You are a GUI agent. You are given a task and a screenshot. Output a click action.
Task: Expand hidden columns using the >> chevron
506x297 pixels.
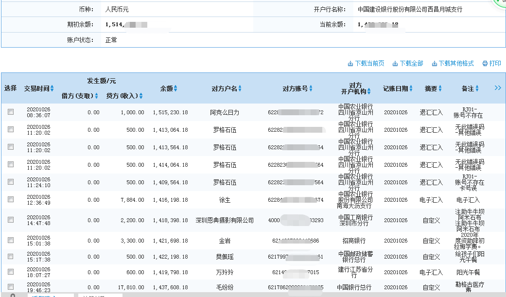point(497,88)
